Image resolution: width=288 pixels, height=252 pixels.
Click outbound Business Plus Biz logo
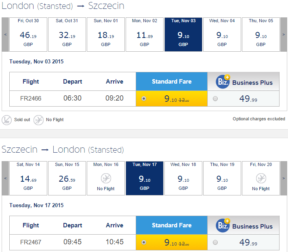(x=223, y=82)
